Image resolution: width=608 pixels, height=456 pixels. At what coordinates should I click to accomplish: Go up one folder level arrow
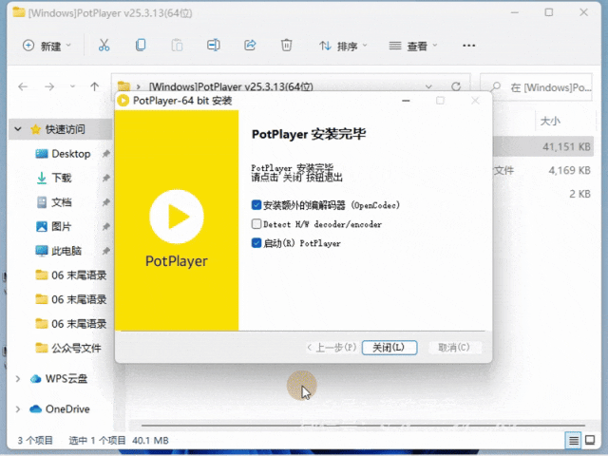(x=95, y=86)
